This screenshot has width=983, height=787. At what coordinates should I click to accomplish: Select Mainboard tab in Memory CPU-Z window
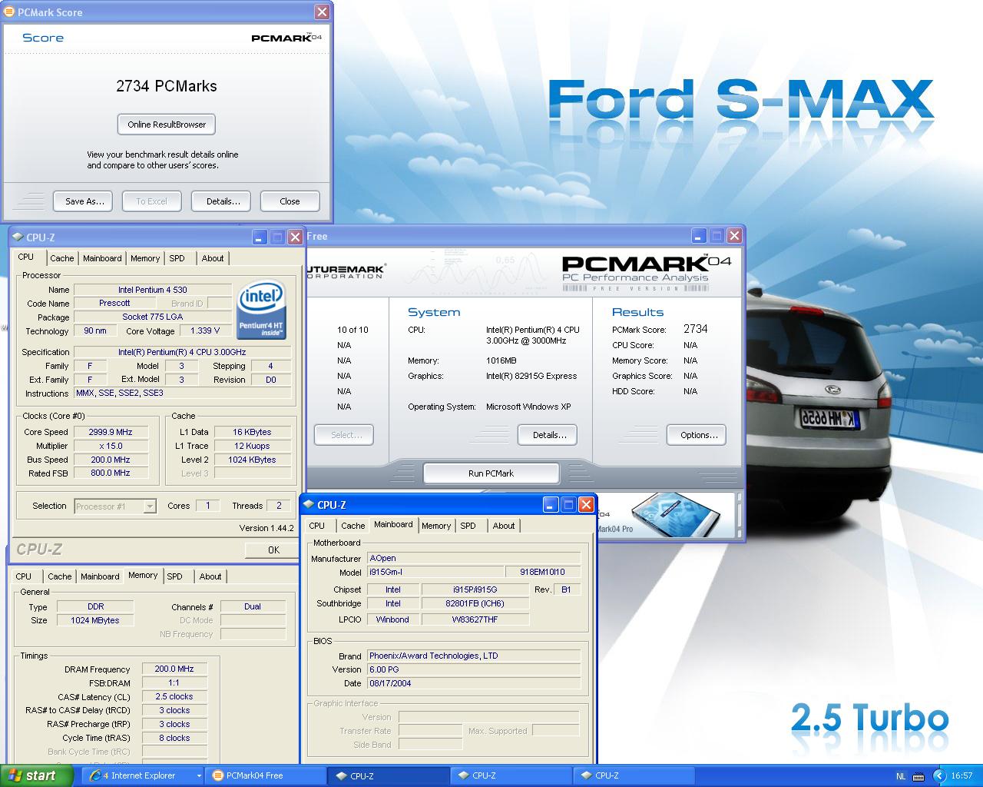point(100,576)
